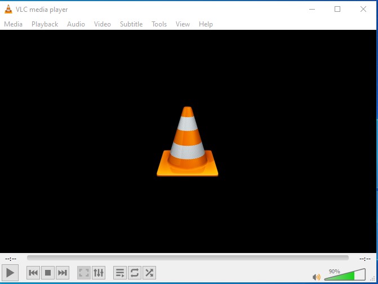The image size is (378, 284).
Task: Toggle random shuffle playback
Action: pos(149,273)
